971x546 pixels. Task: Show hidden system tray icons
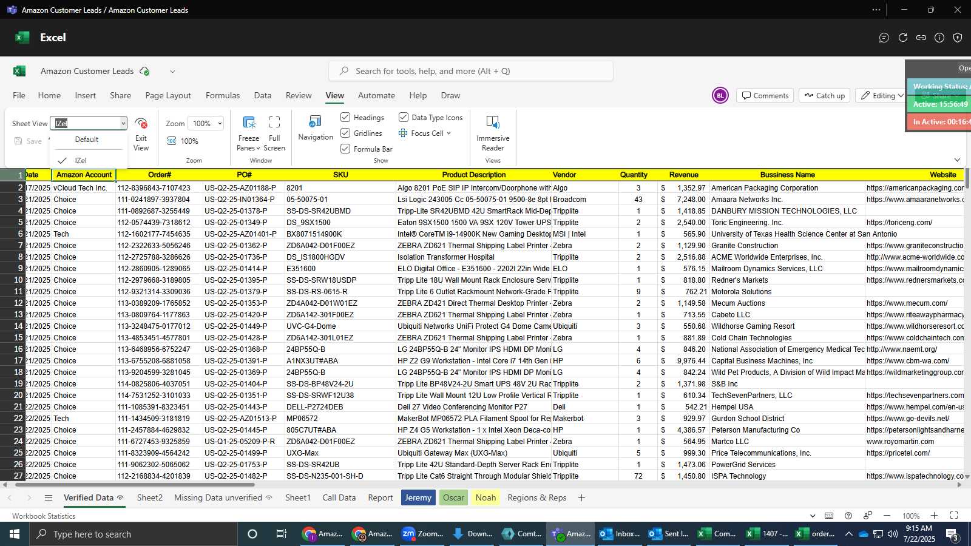point(849,534)
